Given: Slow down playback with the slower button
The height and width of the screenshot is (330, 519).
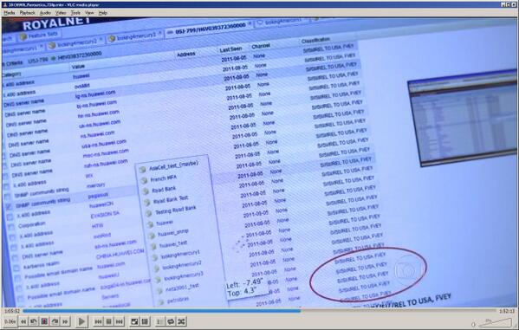Looking at the screenshot, I should pyautogui.click(x=23, y=321).
